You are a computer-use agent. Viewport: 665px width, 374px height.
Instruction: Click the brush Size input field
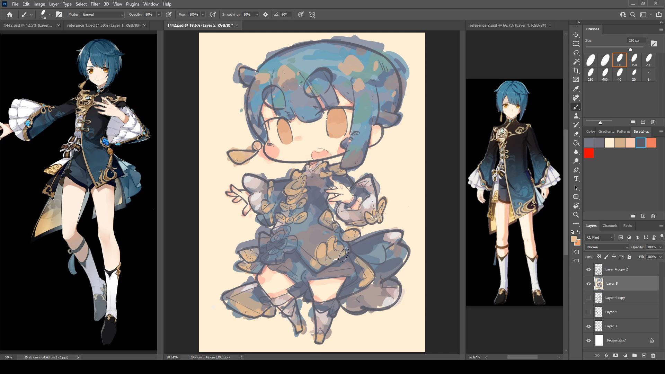636,41
